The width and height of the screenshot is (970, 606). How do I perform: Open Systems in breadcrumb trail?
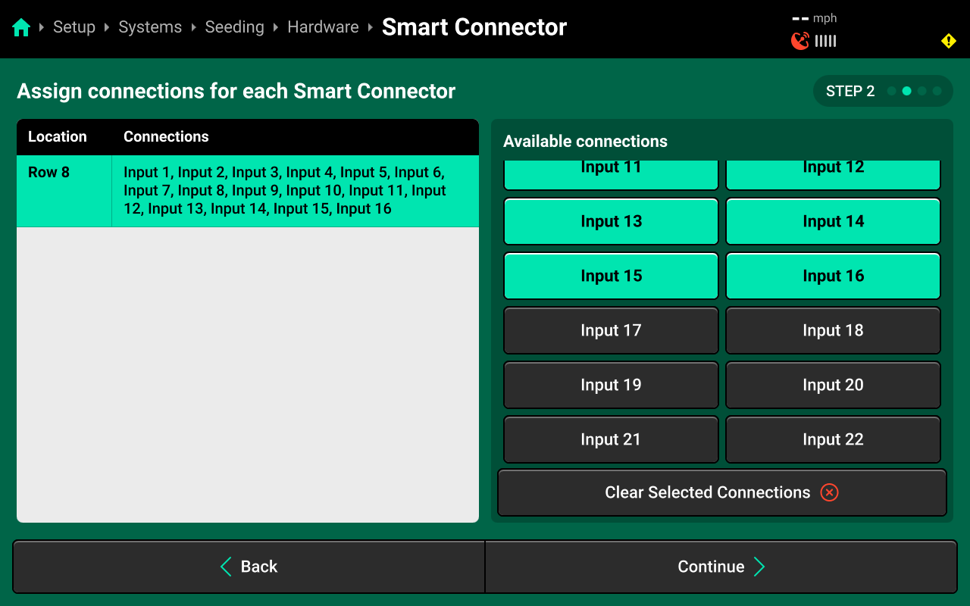pyautogui.click(x=150, y=27)
